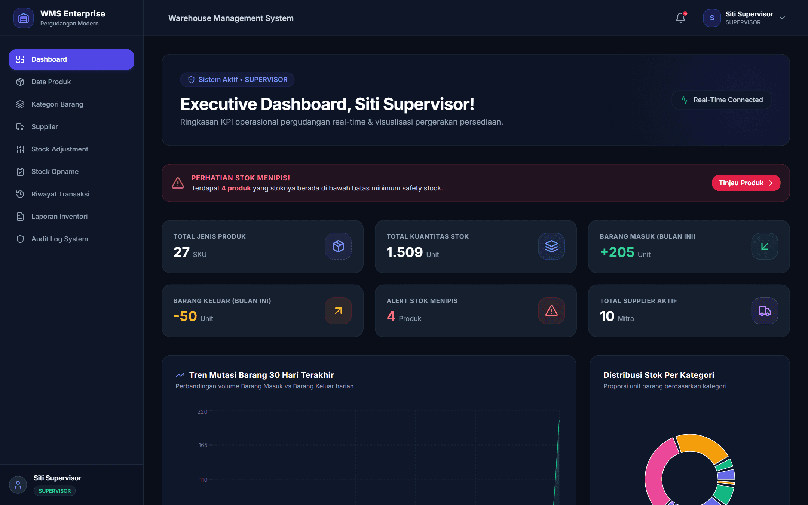The image size is (808, 505).
Task: Click the Total Supplier Aktif truck icon
Action: tap(765, 310)
